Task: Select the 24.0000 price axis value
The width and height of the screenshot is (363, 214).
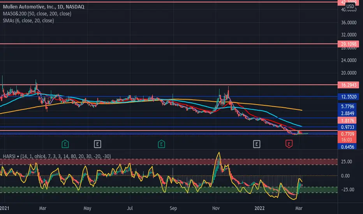Action: tap(349, 60)
